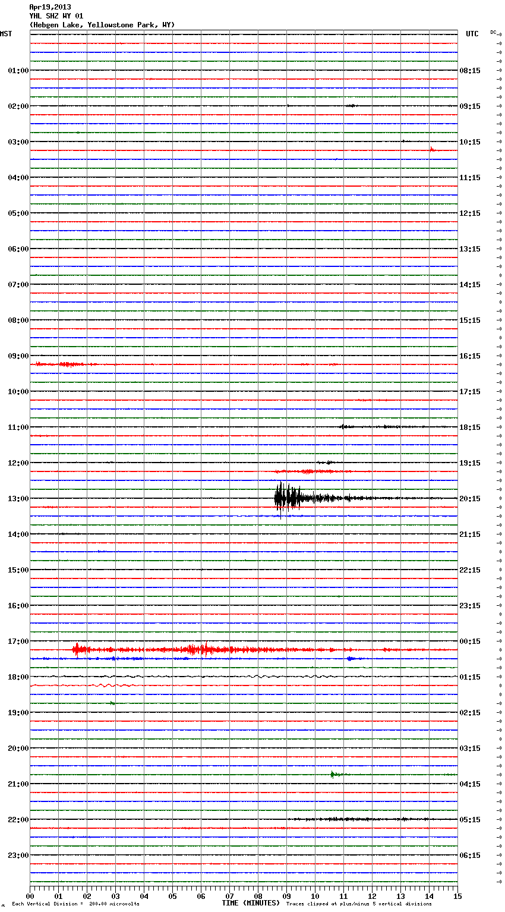This screenshot has width=505, height=912.
Task: Click the 15 minute tick on bottom axis
Action: pos(457,896)
